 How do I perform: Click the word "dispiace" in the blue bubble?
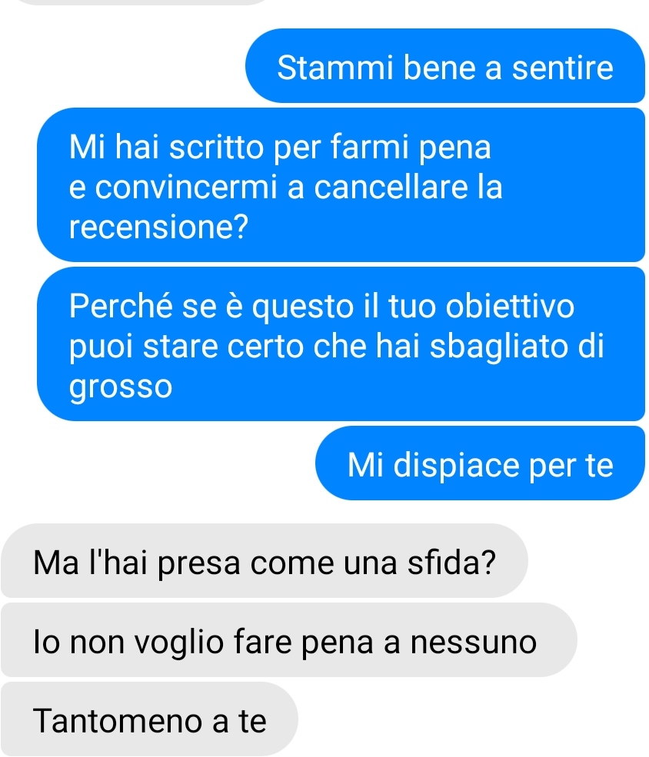click(x=456, y=466)
